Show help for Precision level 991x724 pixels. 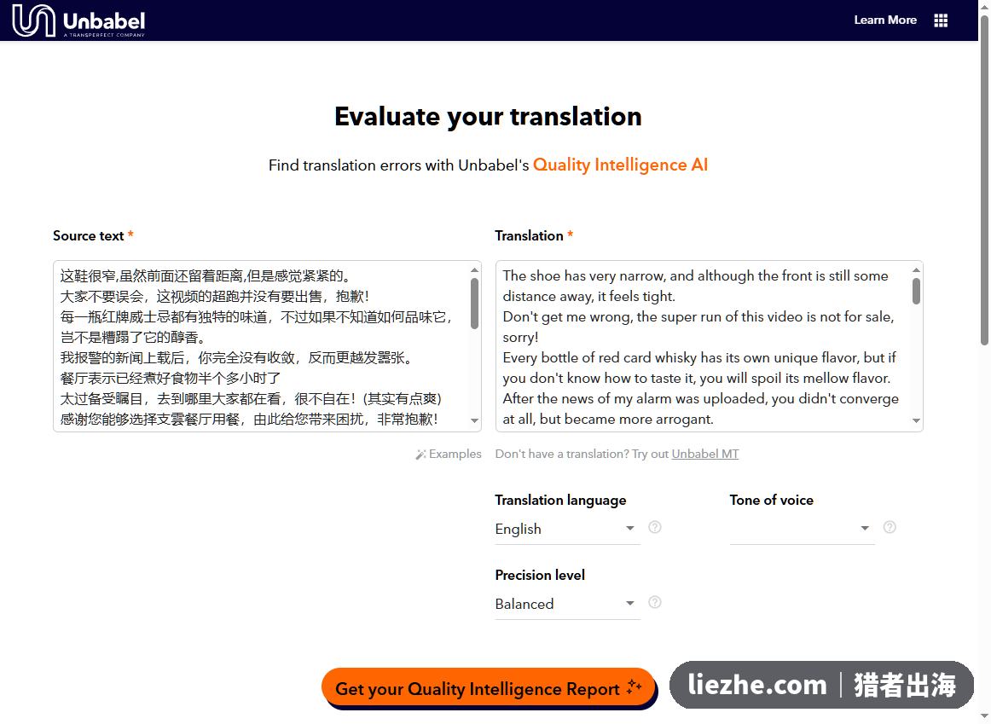click(655, 603)
